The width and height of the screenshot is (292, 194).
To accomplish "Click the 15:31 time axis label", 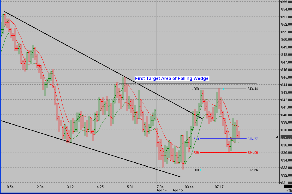I will [x=129, y=187].
